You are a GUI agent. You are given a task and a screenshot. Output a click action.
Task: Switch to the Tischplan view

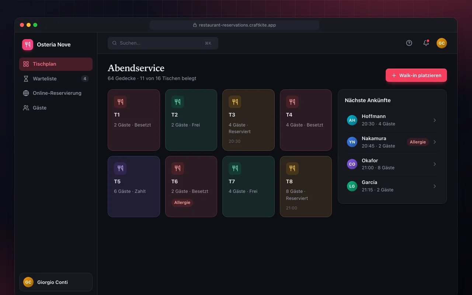pos(56,64)
